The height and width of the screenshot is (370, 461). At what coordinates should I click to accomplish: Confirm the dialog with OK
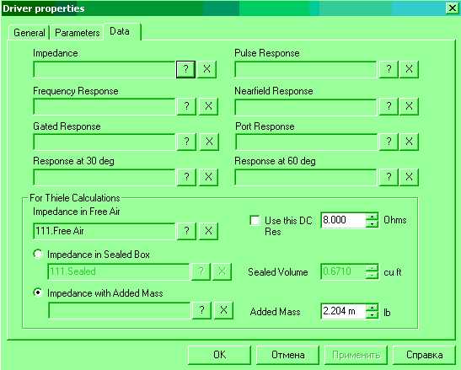(219, 355)
